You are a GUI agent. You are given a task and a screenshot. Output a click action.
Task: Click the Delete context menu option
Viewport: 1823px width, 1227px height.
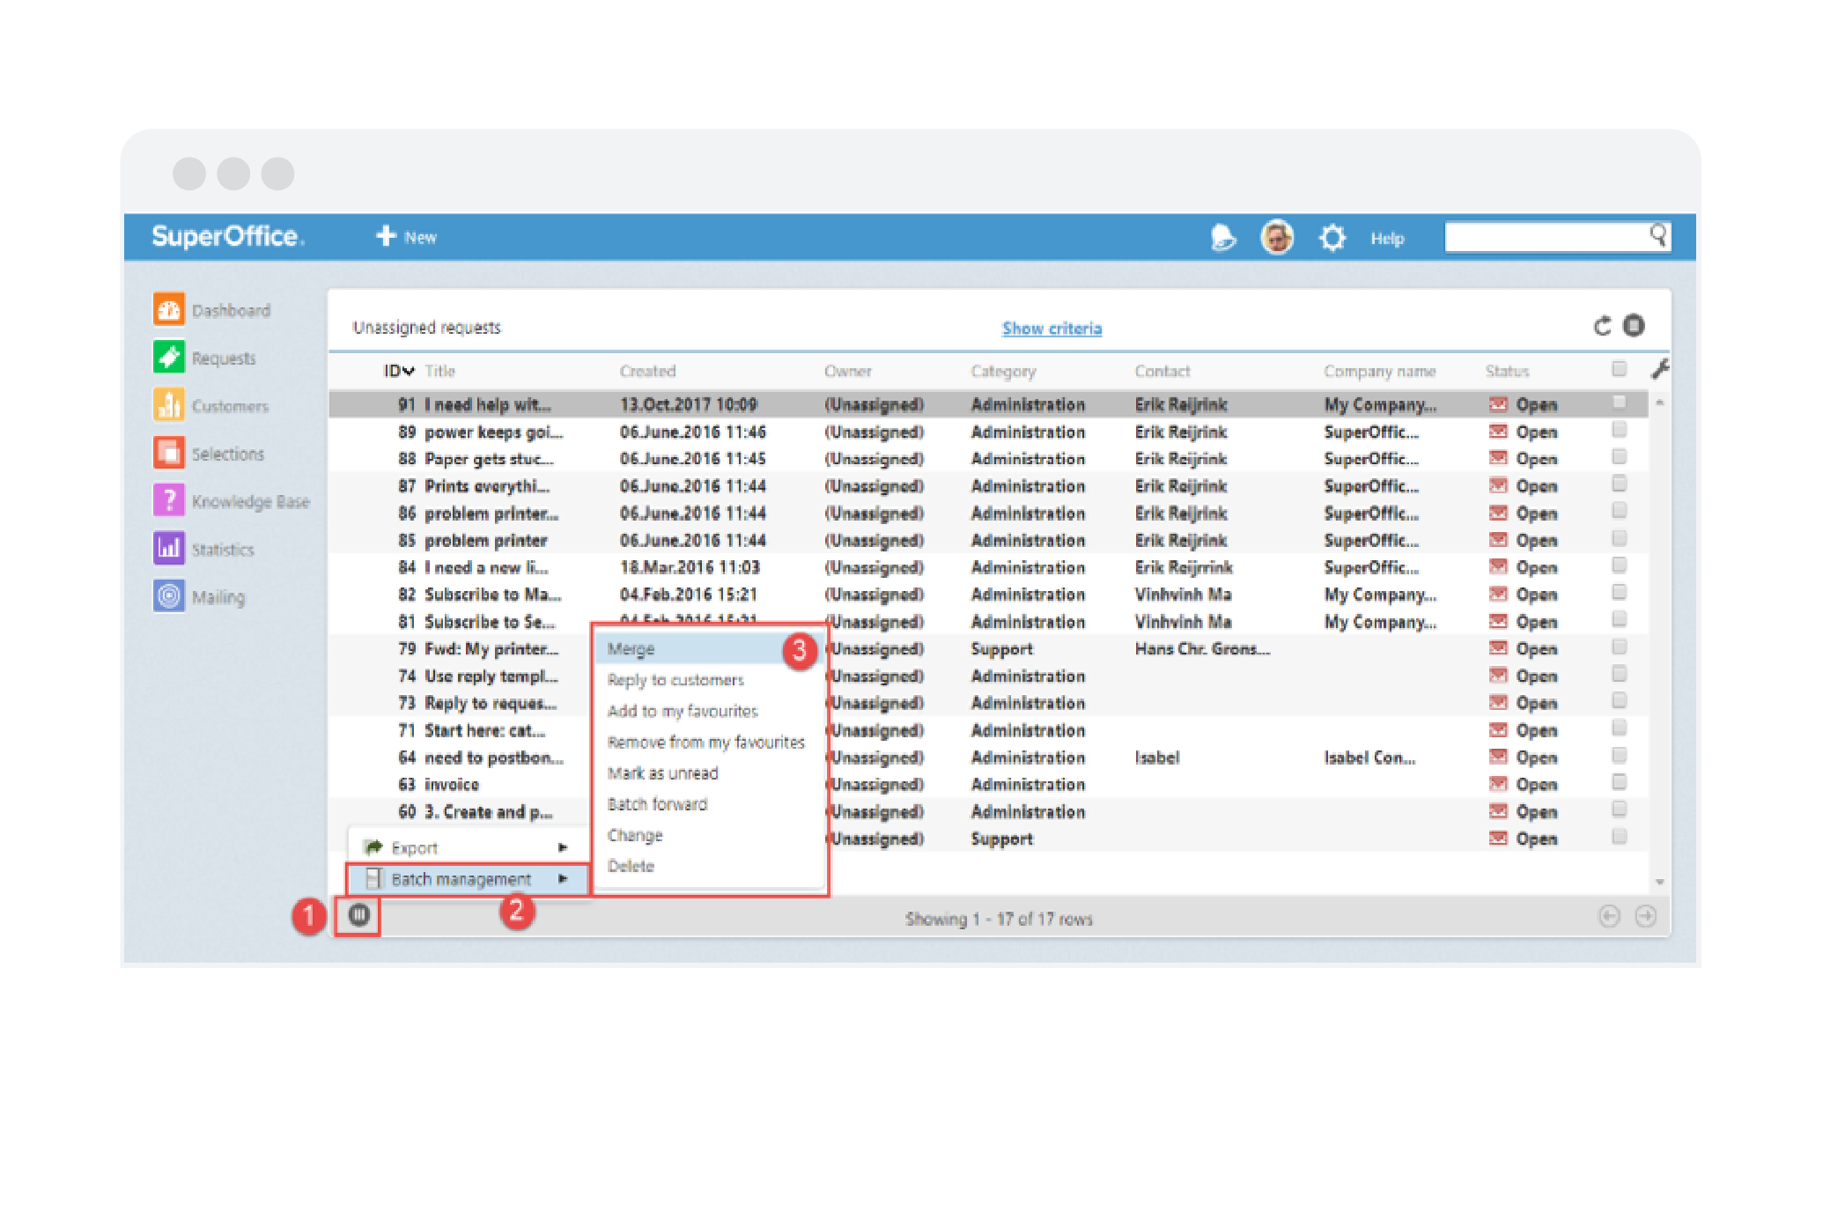pyautogui.click(x=631, y=864)
